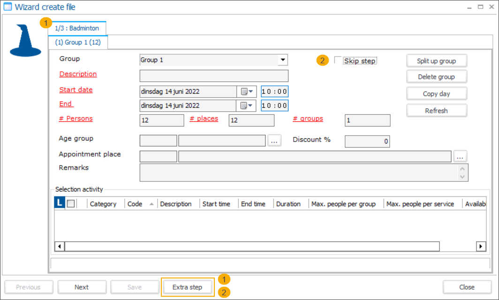The width and height of the screenshot is (499, 300).
Task: Open the Appointment place ellipsis browse button
Action: [460, 156]
